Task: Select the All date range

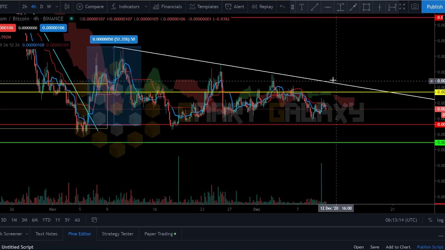Action: 77,220
